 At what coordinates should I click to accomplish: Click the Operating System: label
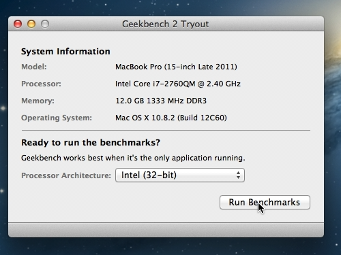[57, 118]
